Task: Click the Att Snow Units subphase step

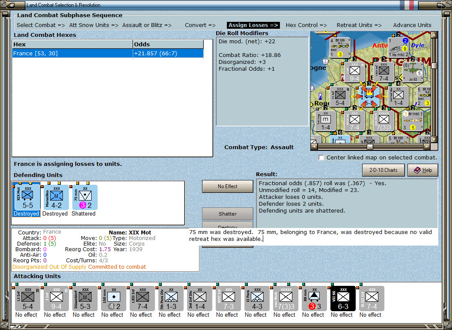Action: (x=94, y=25)
